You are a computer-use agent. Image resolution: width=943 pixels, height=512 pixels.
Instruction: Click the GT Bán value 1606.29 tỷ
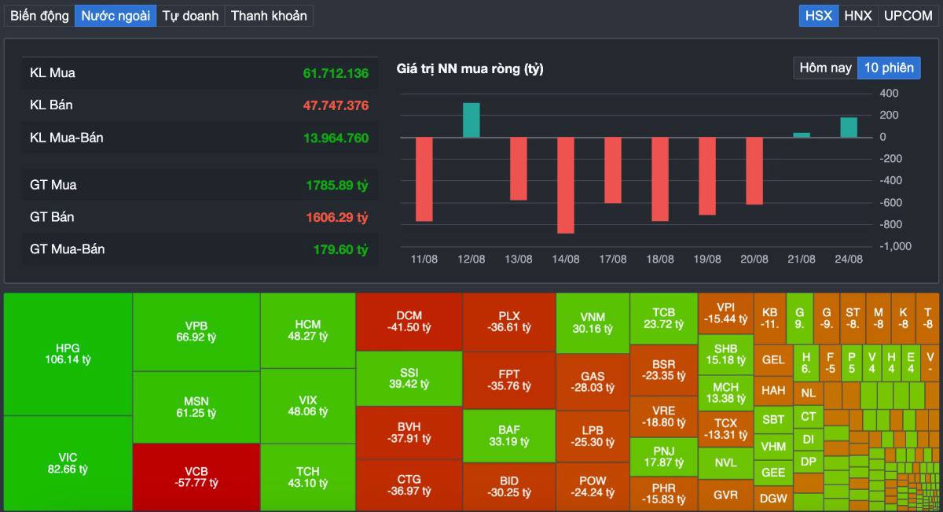point(337,217)
